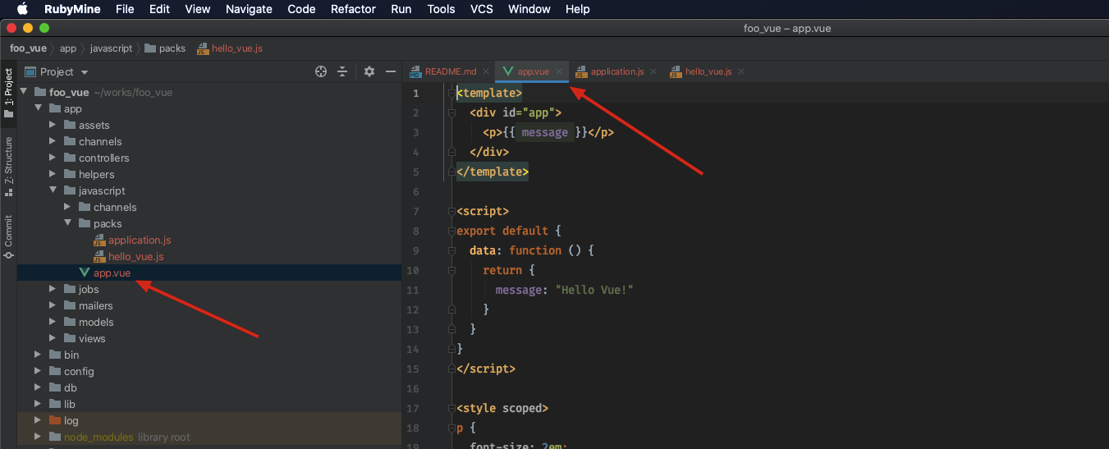Click the Apple menu icon

click(22, 9)
